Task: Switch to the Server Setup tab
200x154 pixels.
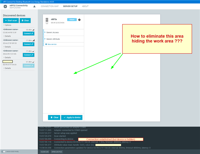Action: click(70, 6)
